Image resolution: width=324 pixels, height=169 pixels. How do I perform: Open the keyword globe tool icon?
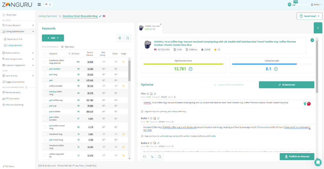click(120, 38)
